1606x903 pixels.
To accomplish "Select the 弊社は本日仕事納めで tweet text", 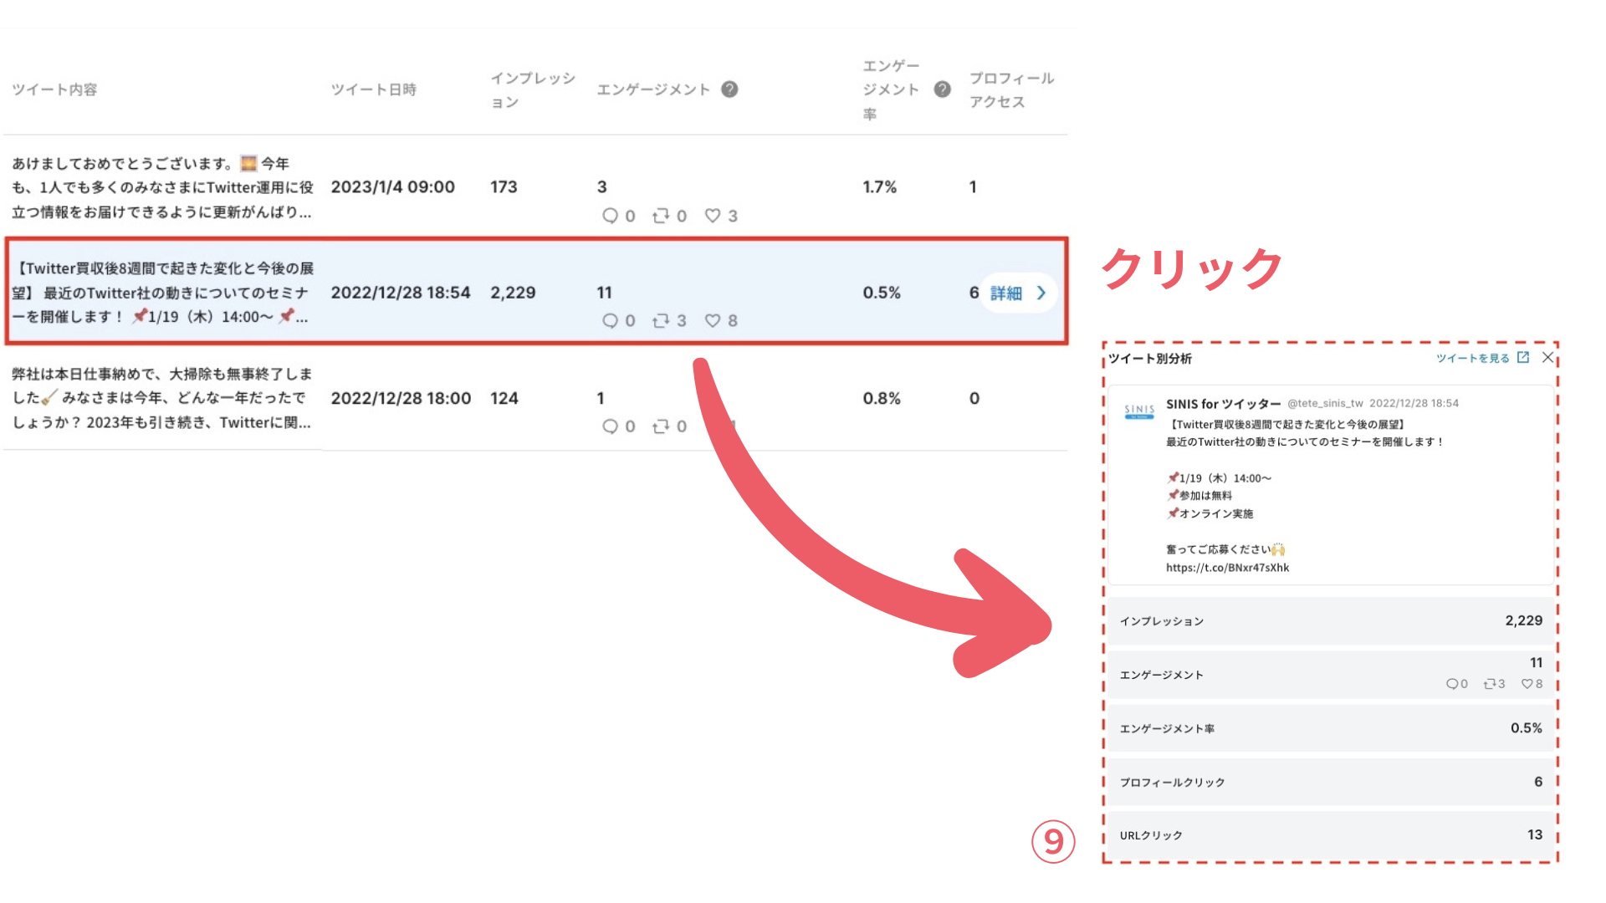I will 162,398.
